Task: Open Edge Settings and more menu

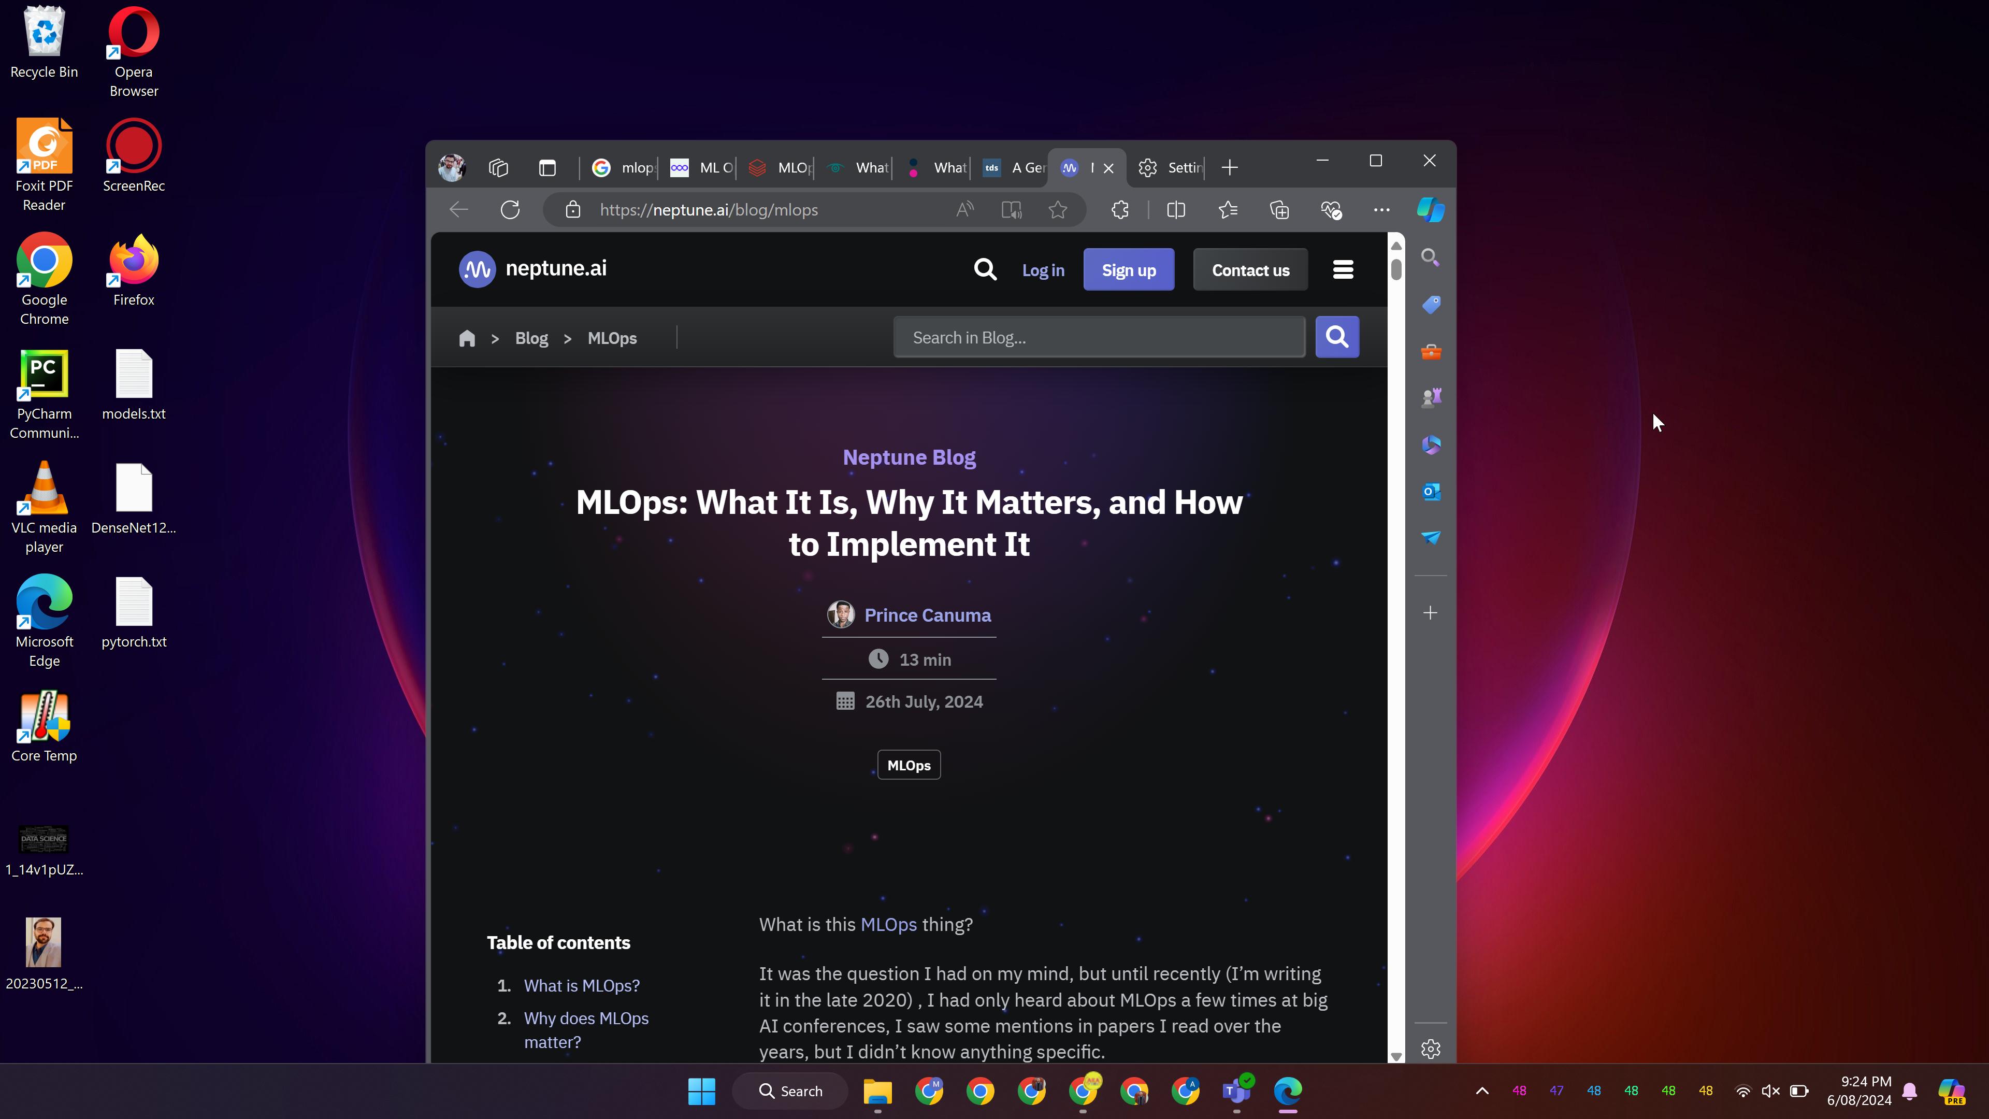Action: (1382, 210)
